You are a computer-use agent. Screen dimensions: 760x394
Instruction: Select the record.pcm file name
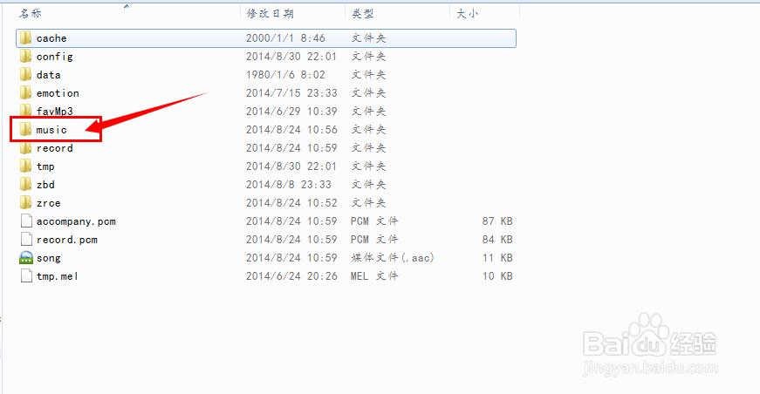tap(67, 240)
